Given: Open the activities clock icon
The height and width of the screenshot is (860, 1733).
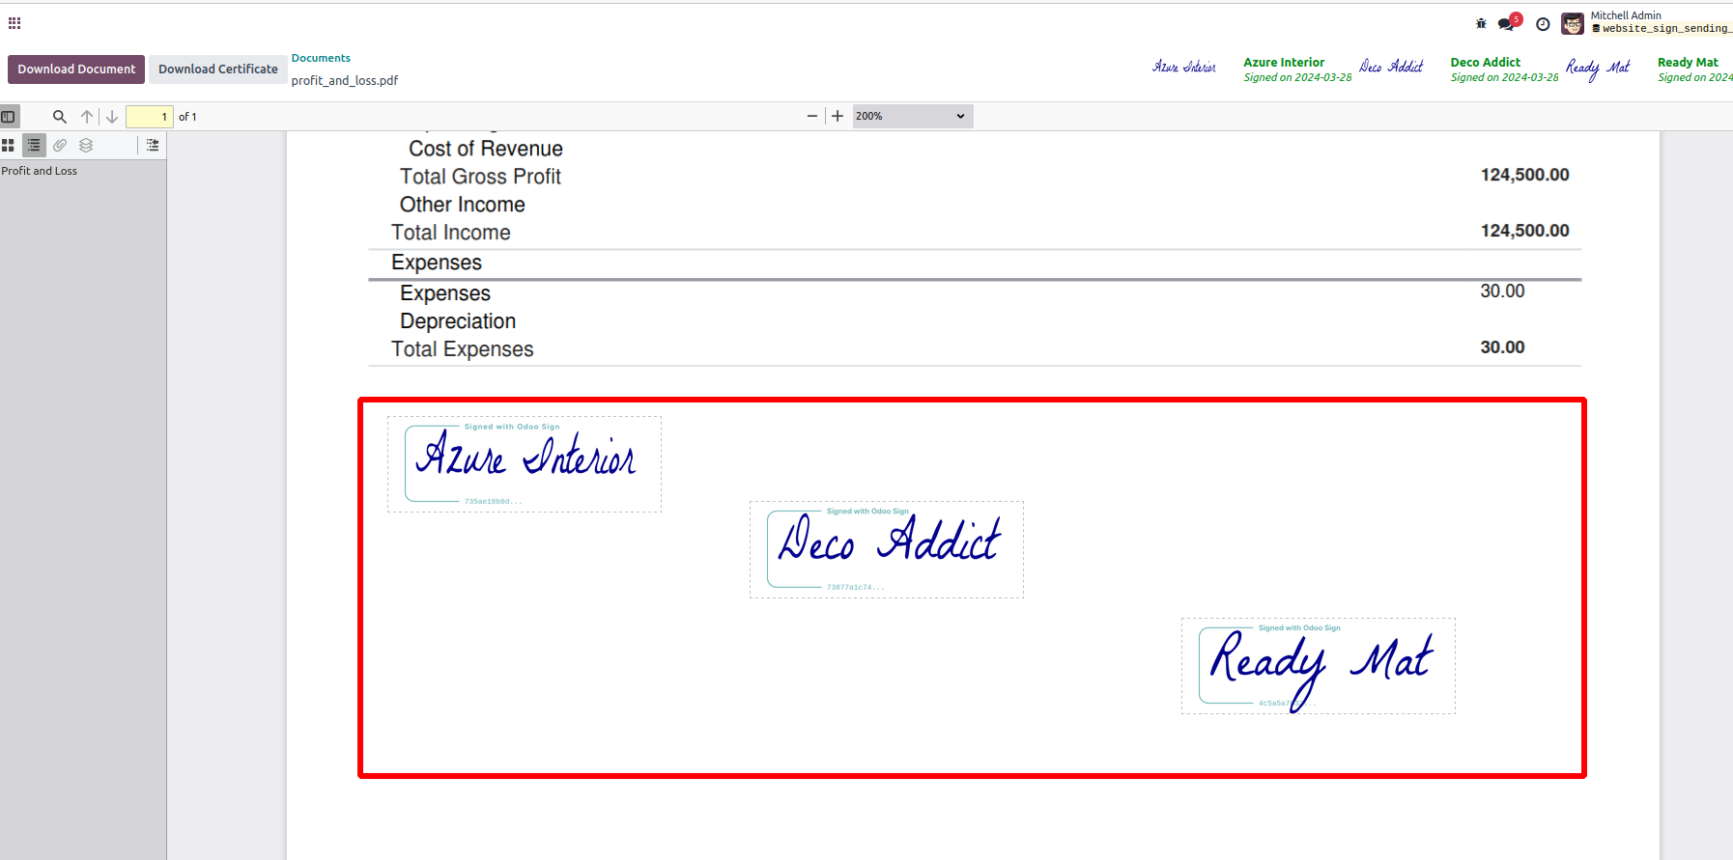Looking at the screenshot, I should coord(1543,24).
